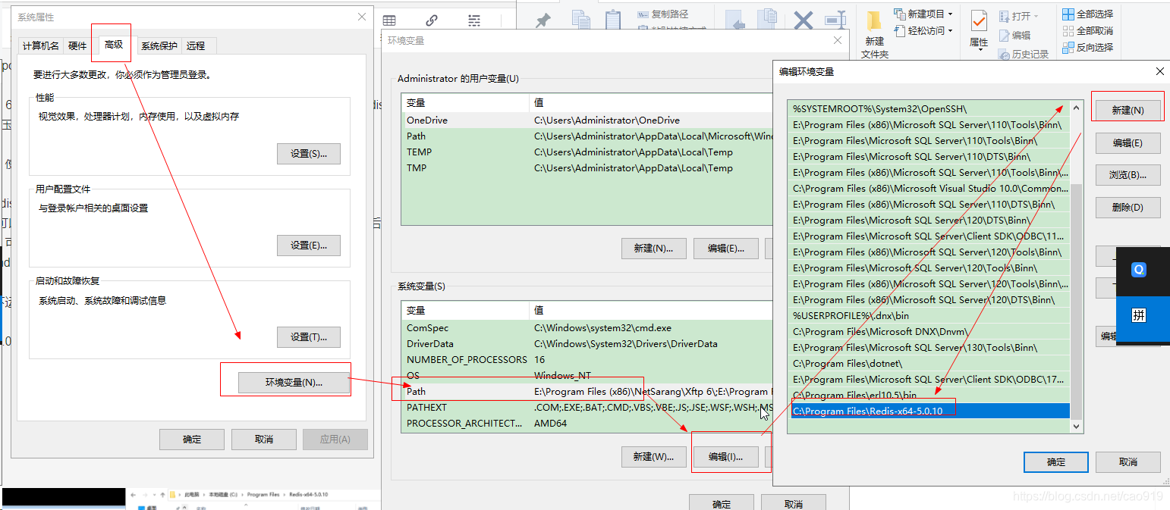The height and width of the screenshot is (510, 1170).
Task: Click 确定 in 系统属性 window
Action: pos(192,440)
